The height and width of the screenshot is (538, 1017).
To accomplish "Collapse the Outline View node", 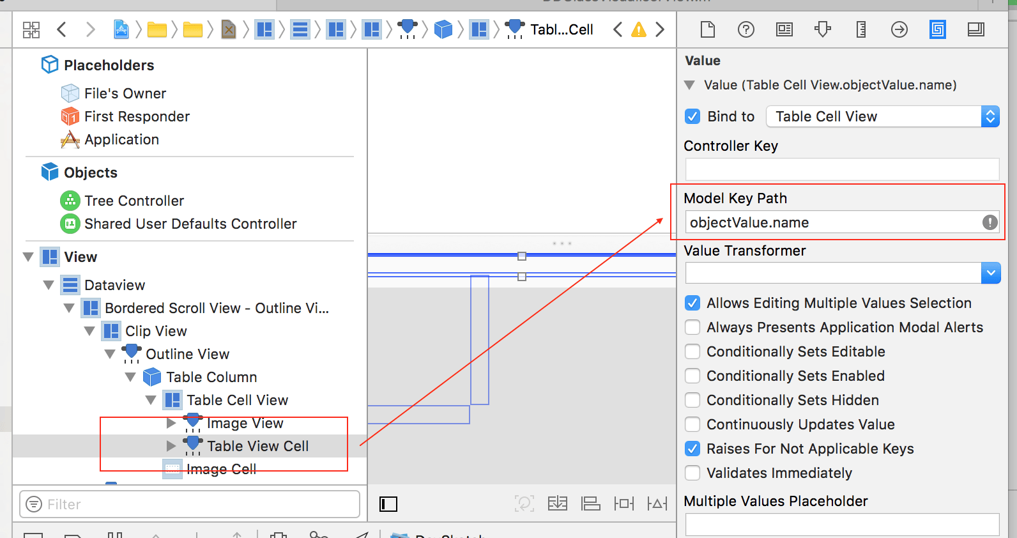I will point(110,354).
